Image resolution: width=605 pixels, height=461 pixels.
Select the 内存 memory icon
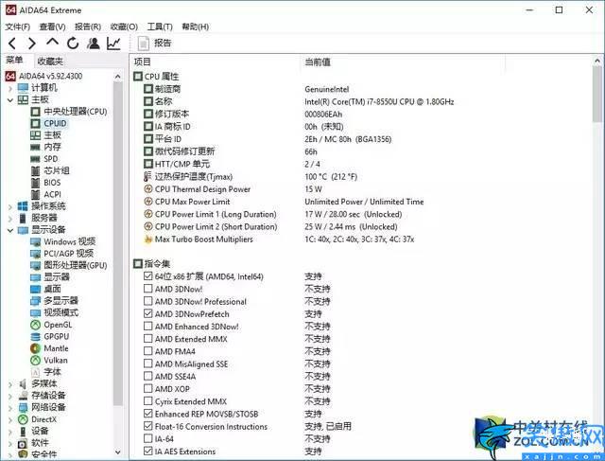click(35, 148)
